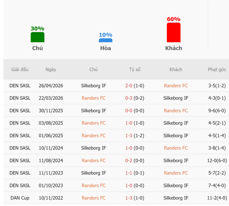Click the Tỷ số column header

point(135,70)
